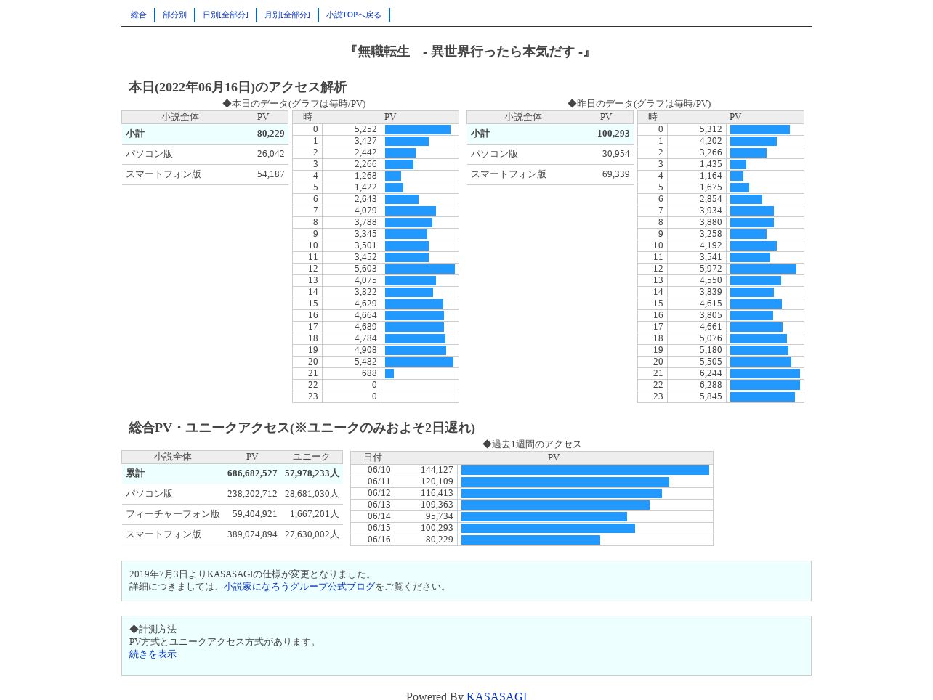This screenshot has width=933, height=700.
Task: Click today's hour 12 PV value 5,603
Action: tap(365, 269)
